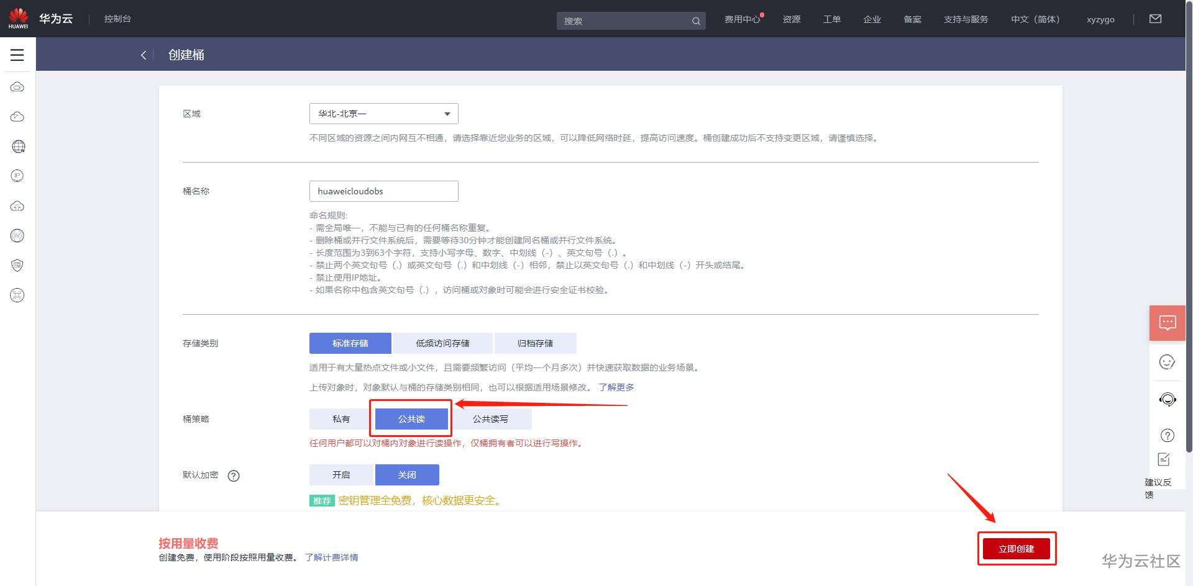
Task: Open the xyzygo account menu
Action: [x=1100, y=19]
